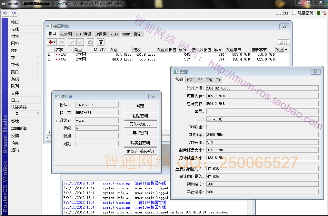Select the filter funnel icon in interface list
This screenshot has height=216, width=328.
coord(101,42)
